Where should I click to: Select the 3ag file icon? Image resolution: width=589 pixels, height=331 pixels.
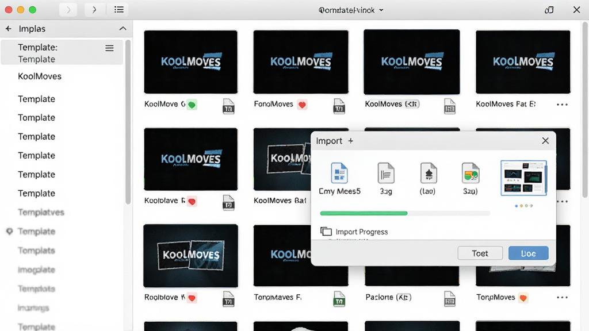pyautogui.click(x=386, y=173)
